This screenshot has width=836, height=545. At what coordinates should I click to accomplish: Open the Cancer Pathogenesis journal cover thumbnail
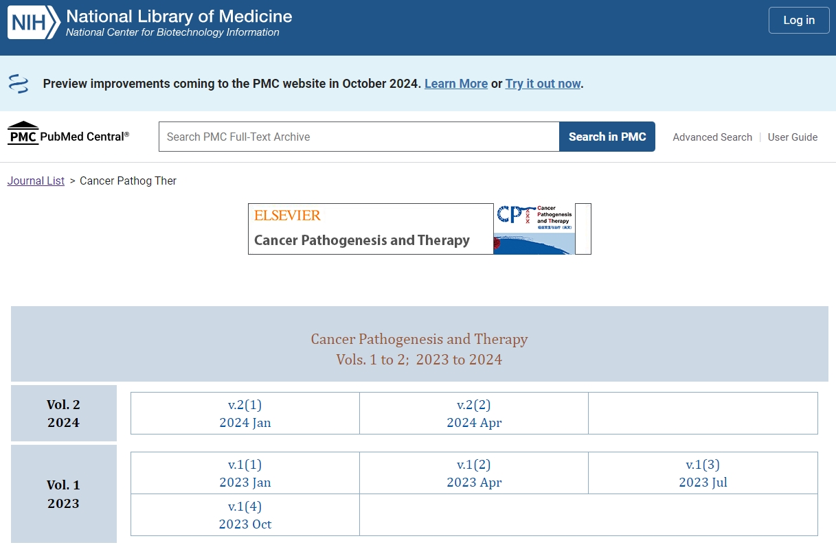[x=534, y=229]
